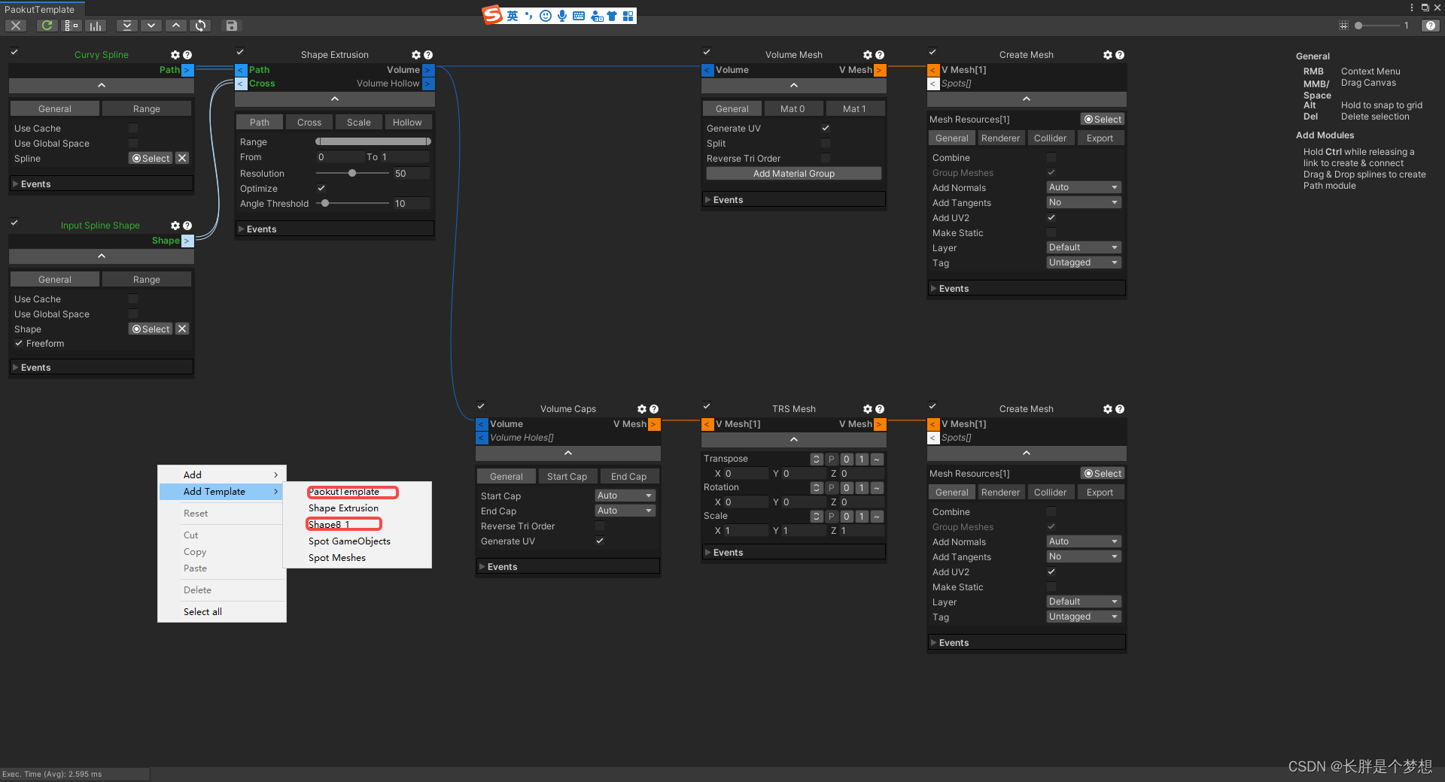Open End Cap dropdown in Volume Caps
The height and width of the screenshot is (782, 1445).
[625, 511]
